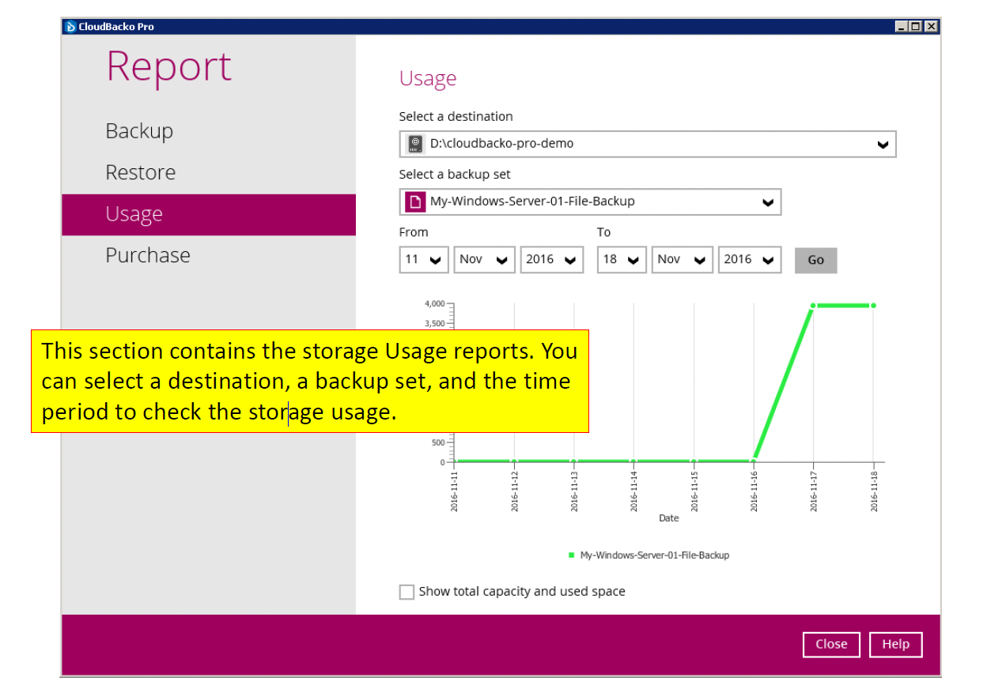Expand the destination dropdown list

click(883, 145)
